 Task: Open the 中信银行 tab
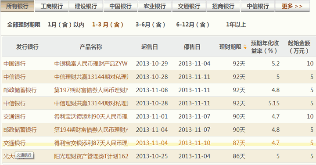tap(258, 6)
